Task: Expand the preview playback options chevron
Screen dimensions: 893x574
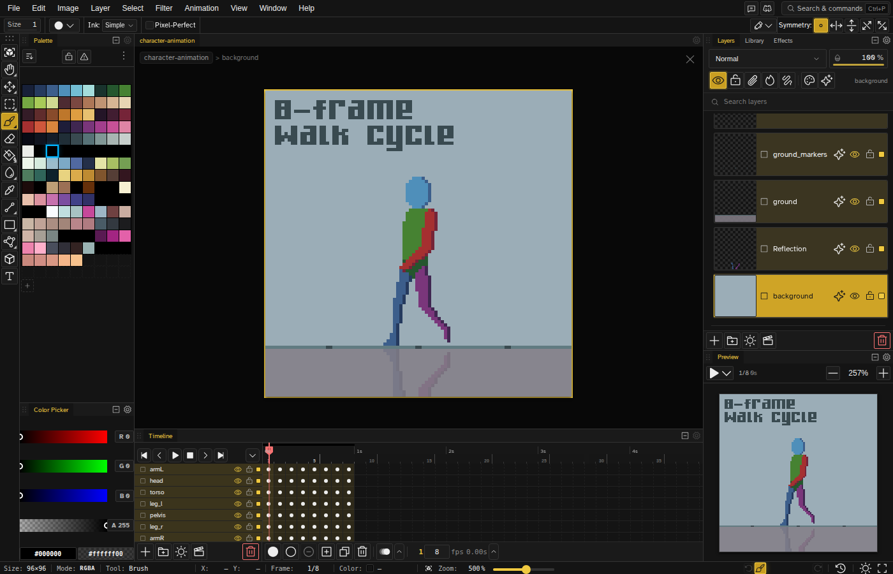Action: [727, 373]
